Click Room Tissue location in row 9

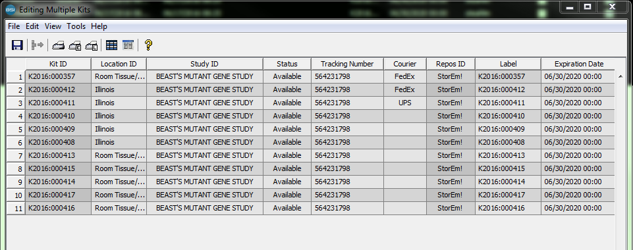[119, 182]
